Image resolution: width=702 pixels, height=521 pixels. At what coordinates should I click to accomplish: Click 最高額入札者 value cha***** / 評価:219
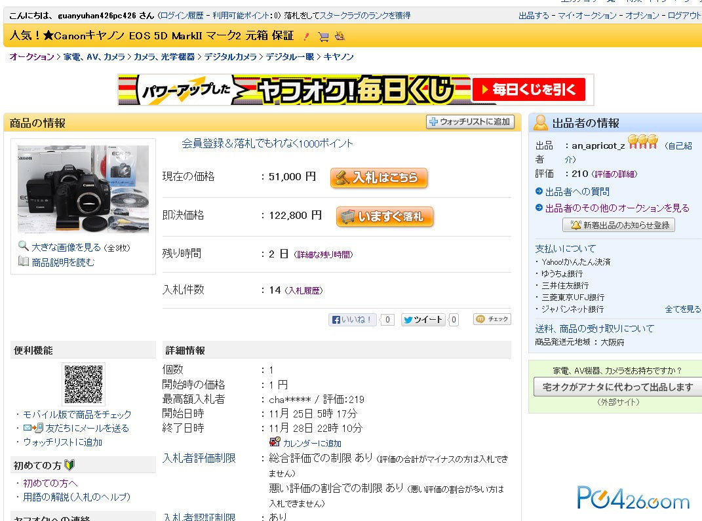(317, 399)
